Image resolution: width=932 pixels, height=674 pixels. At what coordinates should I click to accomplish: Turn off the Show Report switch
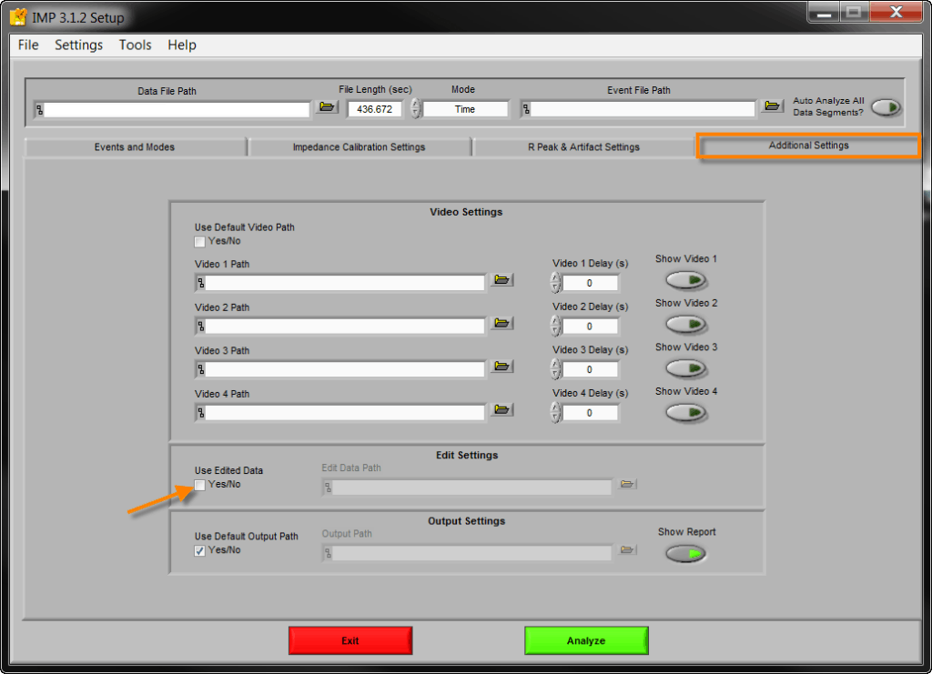pos(686,554)
